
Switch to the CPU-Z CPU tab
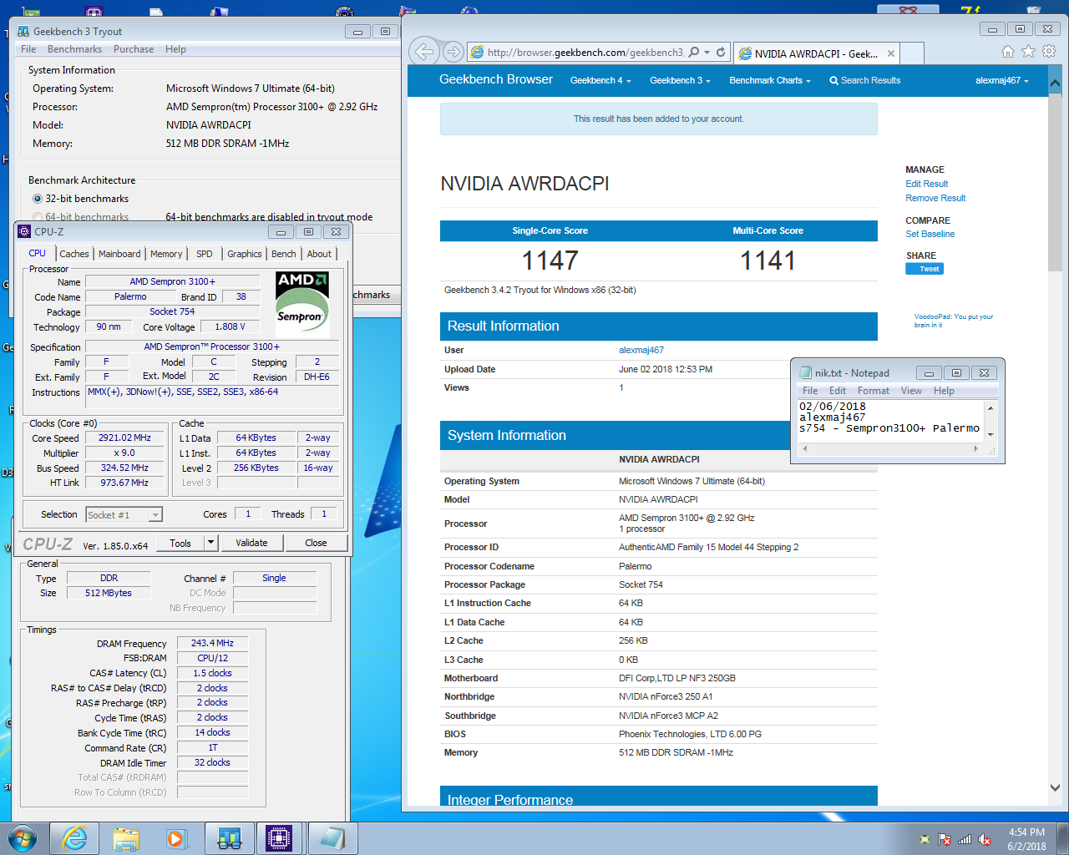[x=38, y=253]
